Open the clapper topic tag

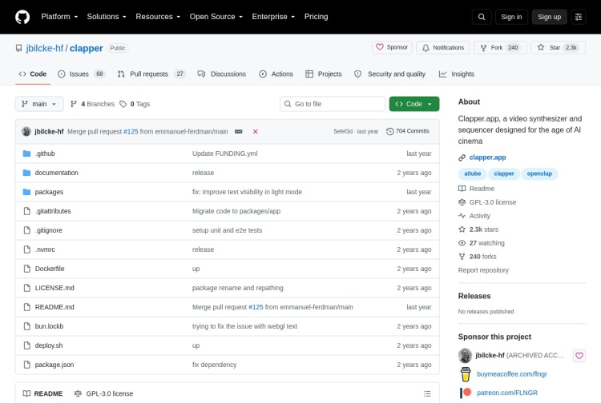[504, 174]
